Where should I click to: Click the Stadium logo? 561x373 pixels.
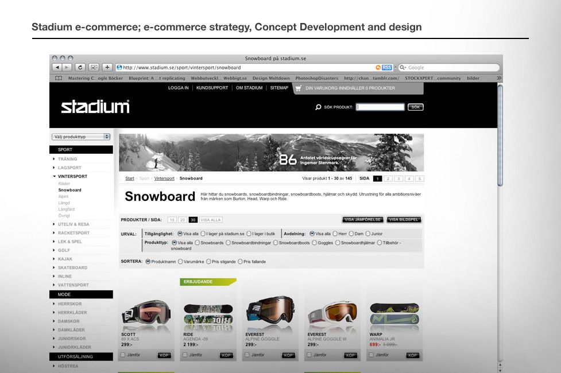pyautogui.click(x=95, y=107)
